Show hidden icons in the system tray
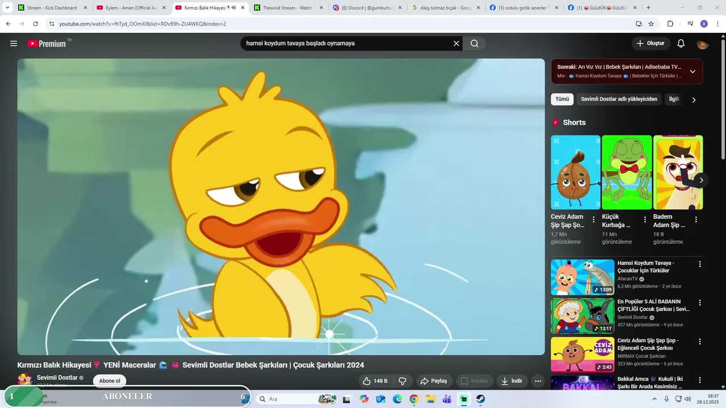726x408 pixels. pyautogui.click(x=654, y=399)
